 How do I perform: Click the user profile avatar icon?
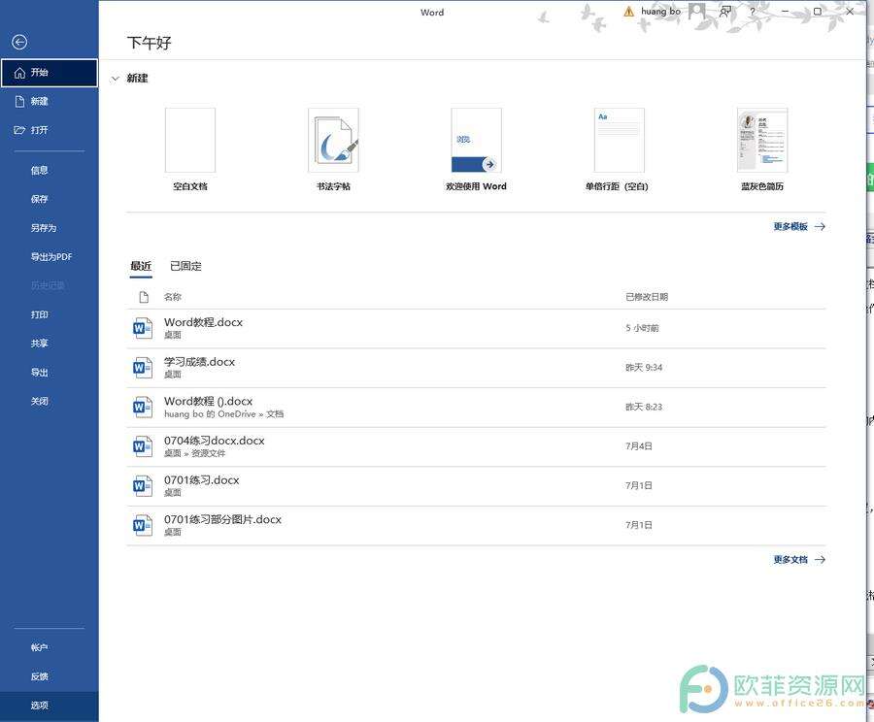click(697, 11)
